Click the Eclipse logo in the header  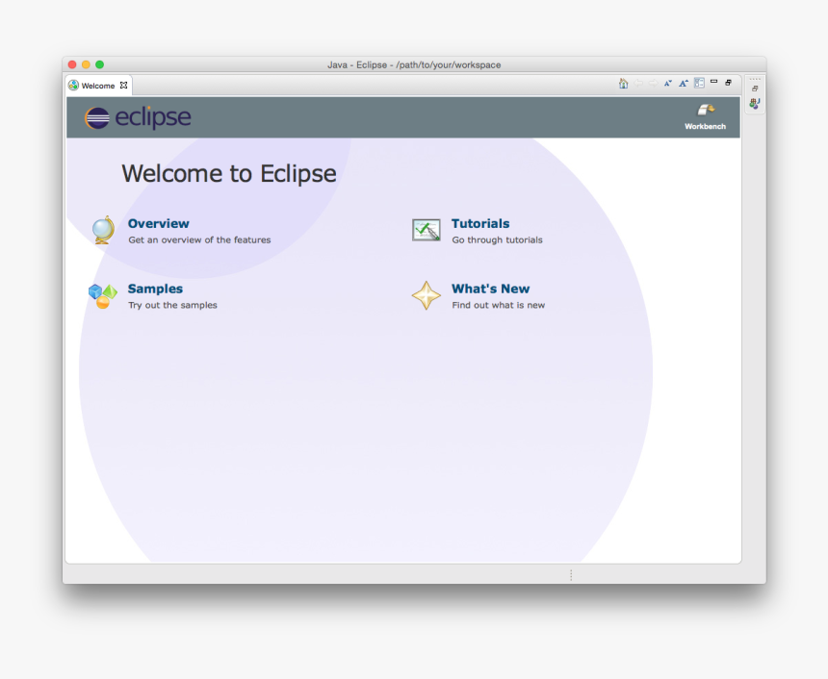(x=138, y=117)
